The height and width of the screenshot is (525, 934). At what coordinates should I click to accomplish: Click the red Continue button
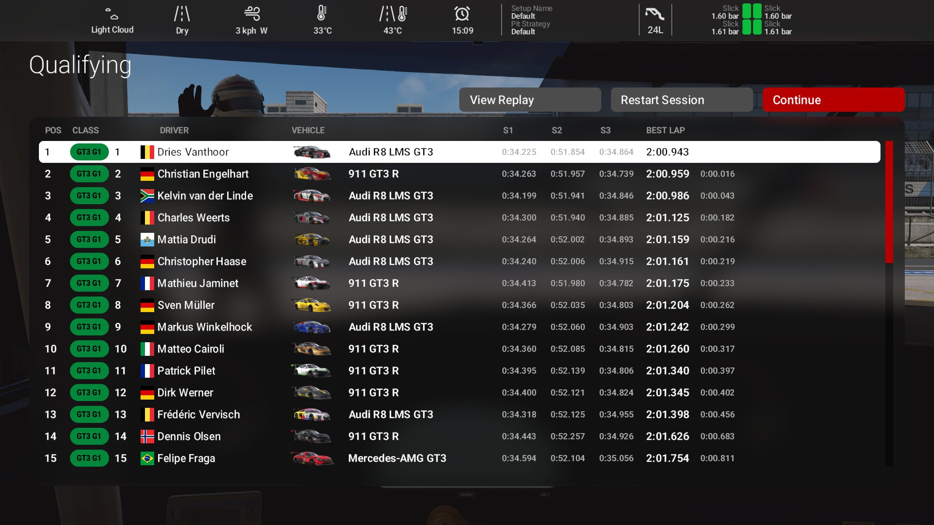(x=833, y=100)
